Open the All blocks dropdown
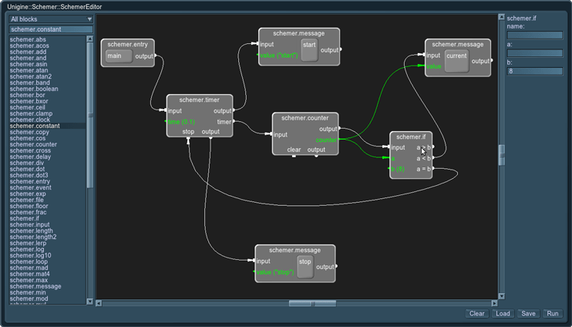The image size is (572, 327). click(51, 19)
